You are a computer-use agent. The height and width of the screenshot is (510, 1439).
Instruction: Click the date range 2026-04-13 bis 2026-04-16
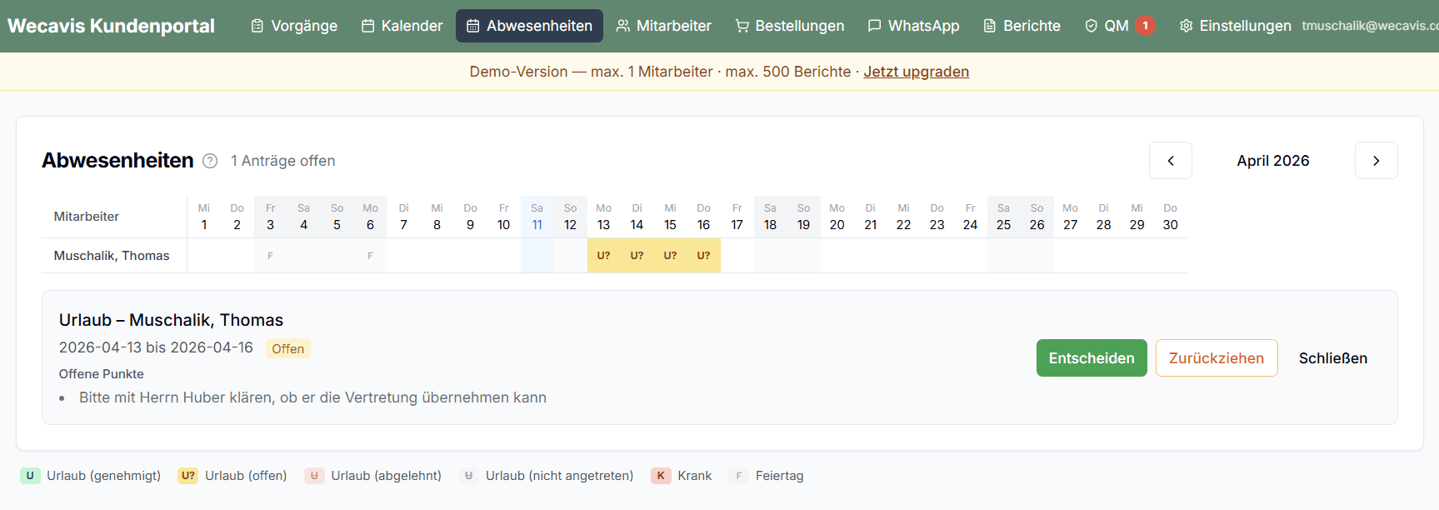(156, 347)
